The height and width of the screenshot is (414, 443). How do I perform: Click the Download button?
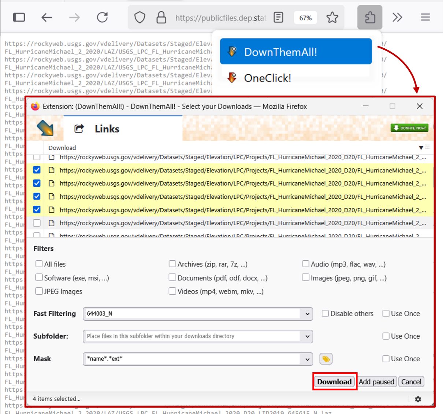(334, 381)
